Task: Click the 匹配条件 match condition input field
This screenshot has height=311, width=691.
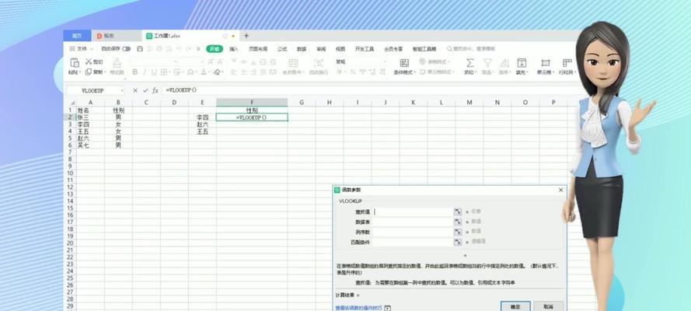Action: (x=413, y=242)
